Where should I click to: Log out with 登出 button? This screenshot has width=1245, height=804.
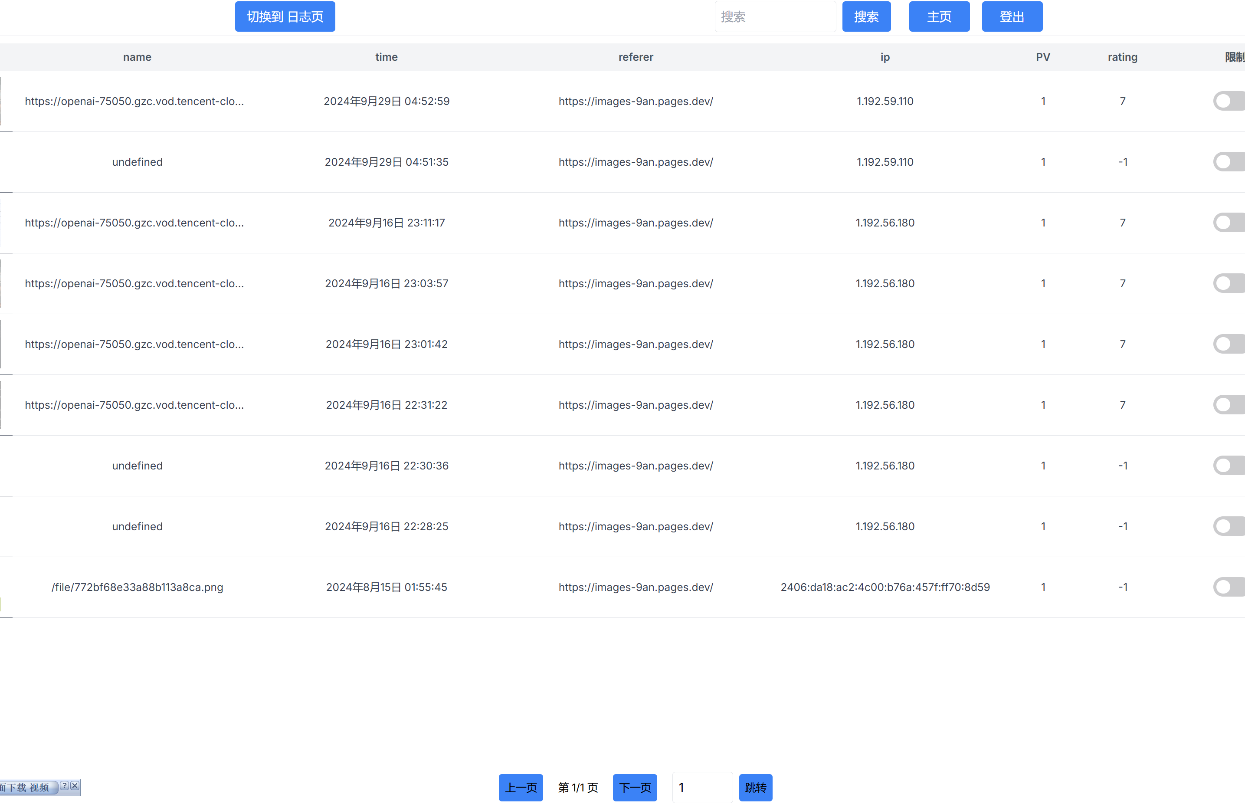(1012, 17)
